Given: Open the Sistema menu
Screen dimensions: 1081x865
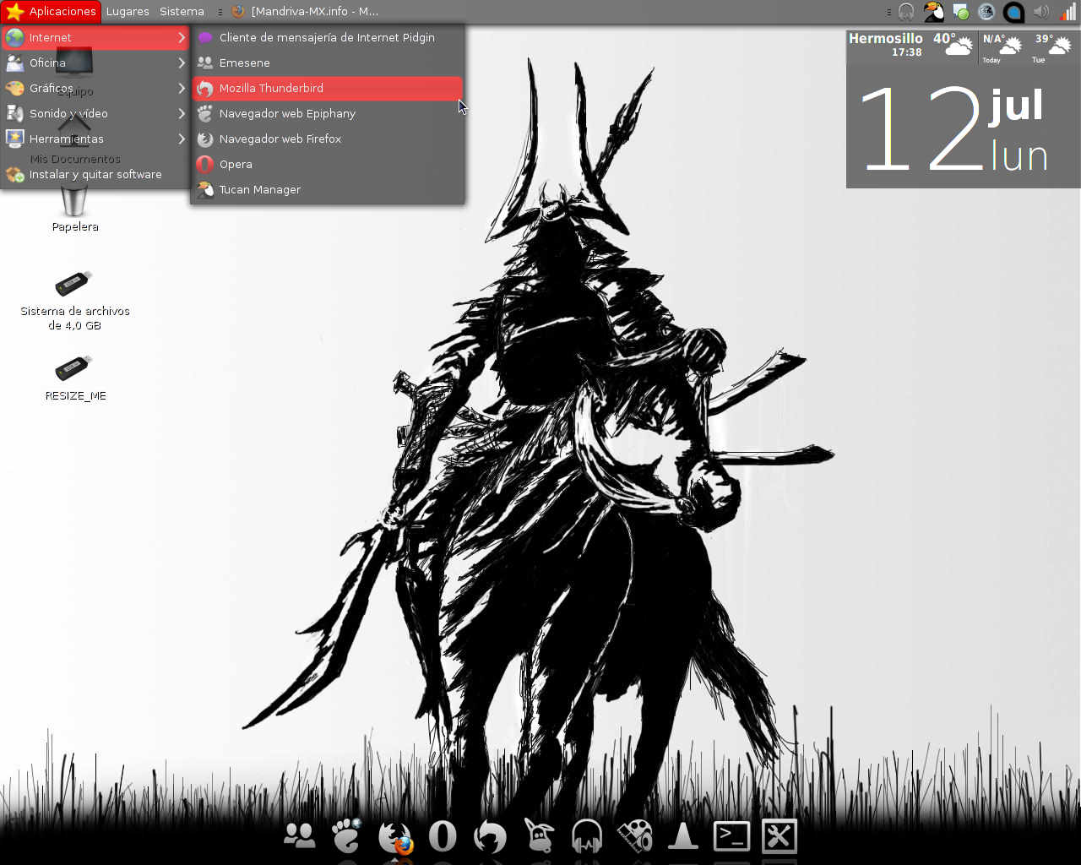Looking at the screenshot, I should 182,11.
